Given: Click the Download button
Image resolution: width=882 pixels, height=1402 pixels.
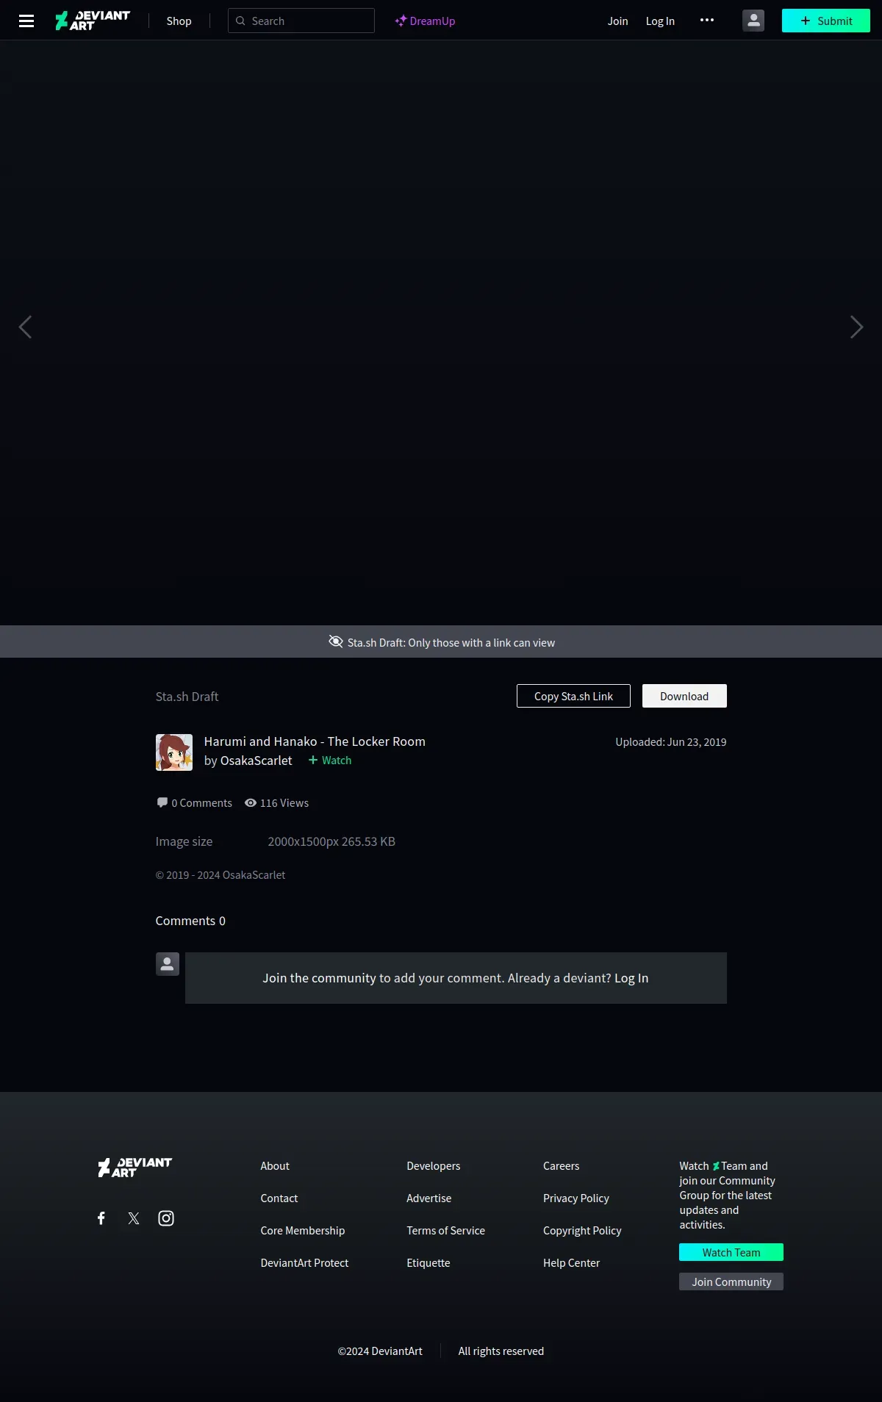Looking at the screenshot, I should [684, 696].
